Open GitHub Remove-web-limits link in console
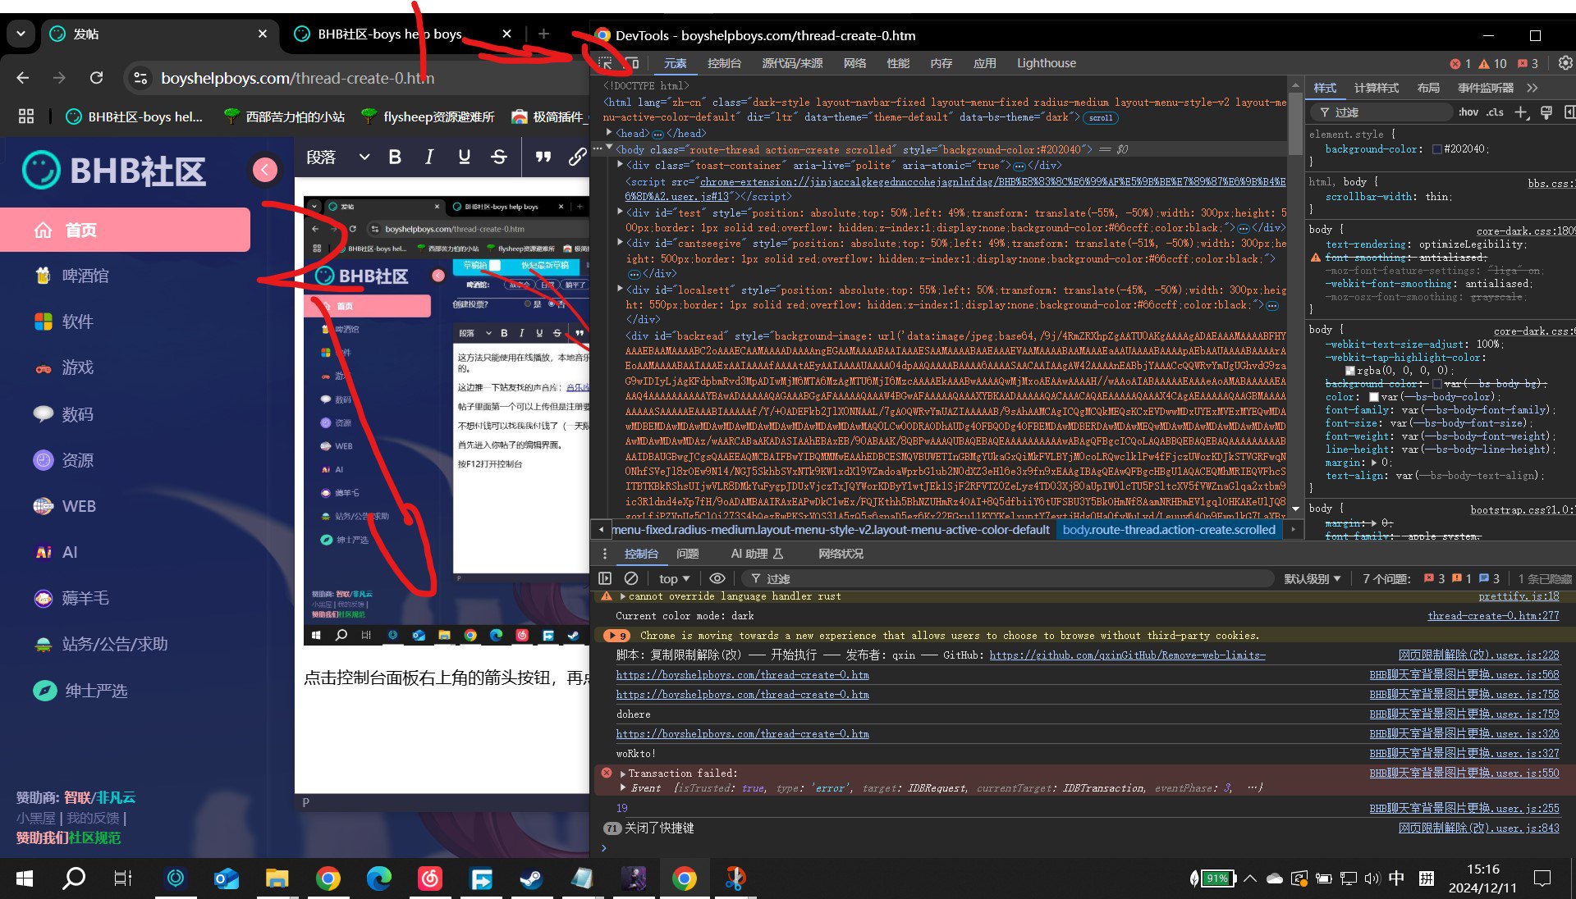Screen dimensions: 1576x899 coord(1127,655)
